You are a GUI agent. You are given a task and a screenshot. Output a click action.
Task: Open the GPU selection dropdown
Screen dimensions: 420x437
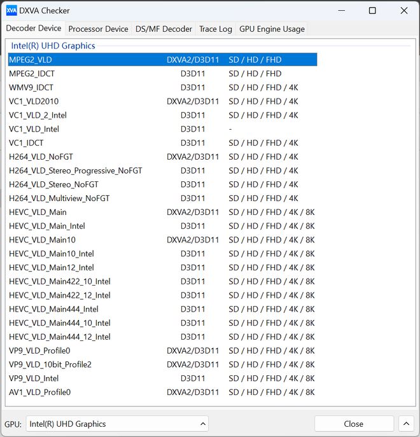pyautogui.click(x=117, y=424)
